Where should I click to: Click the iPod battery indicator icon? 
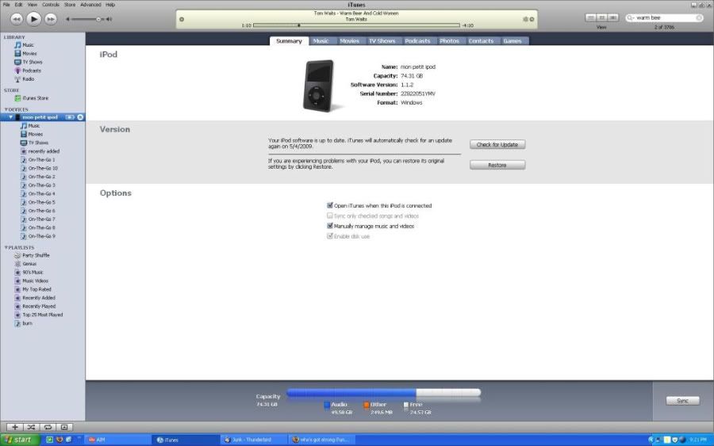70,117
